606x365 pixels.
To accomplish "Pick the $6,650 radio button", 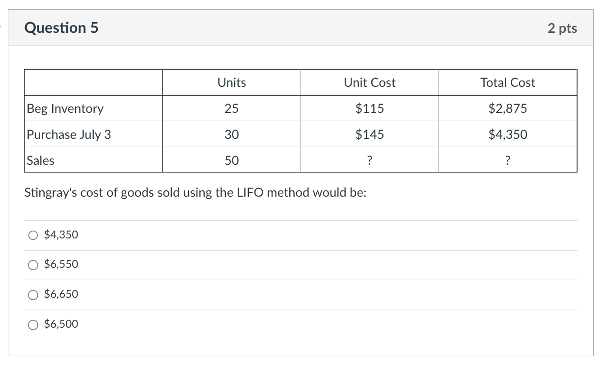I will tap(33, 295).
